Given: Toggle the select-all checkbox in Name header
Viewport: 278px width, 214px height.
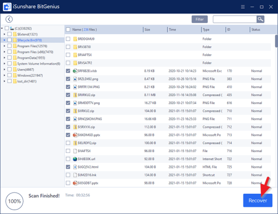Looking at the screenshot, I should pos(68,30).
